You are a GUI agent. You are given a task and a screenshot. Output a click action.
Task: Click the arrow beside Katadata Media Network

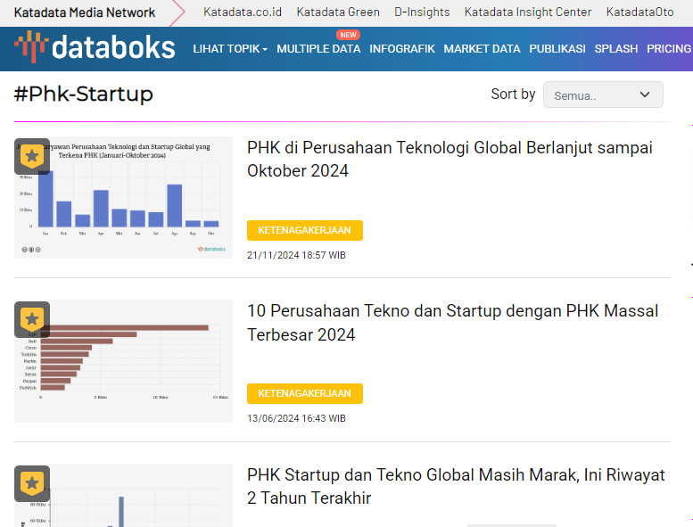coord(177,12)
